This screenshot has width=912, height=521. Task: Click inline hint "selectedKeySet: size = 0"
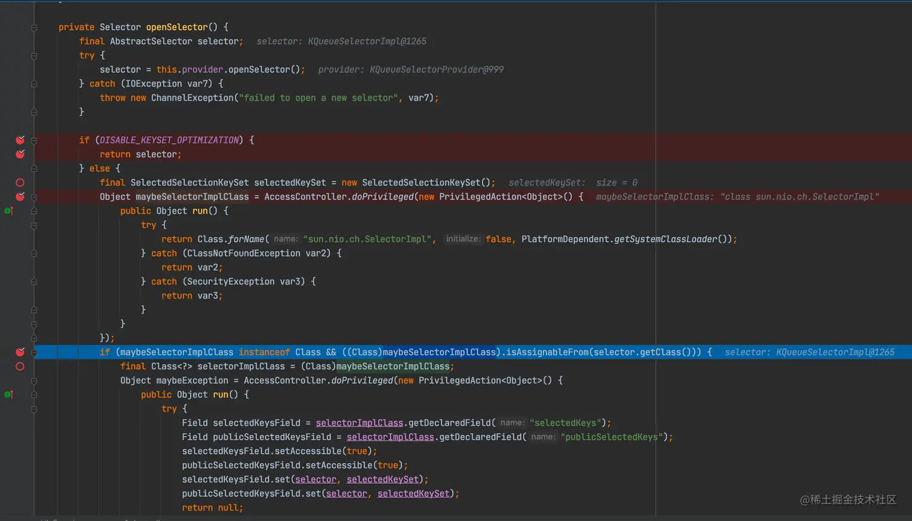[x=573, y=183]
